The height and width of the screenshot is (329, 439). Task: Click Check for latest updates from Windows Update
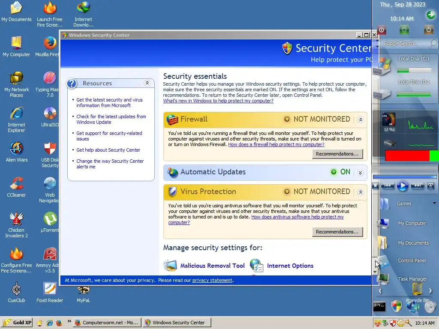click(x=111, y=119)
